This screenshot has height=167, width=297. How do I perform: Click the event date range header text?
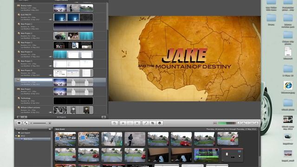pos(231,129)
